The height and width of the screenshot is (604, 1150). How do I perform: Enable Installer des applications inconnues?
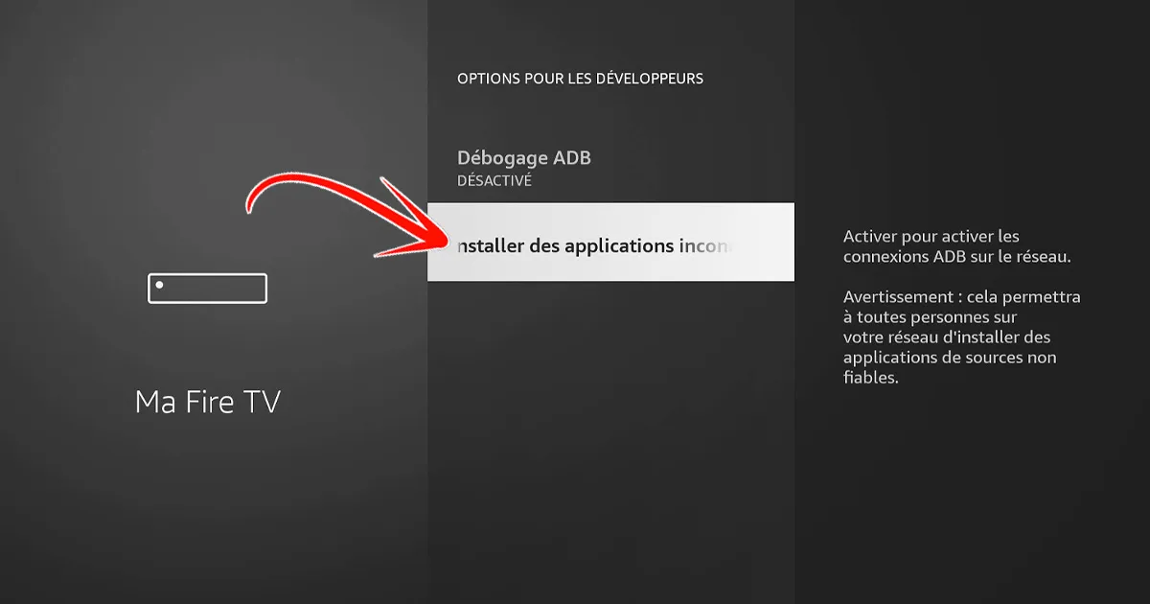[594, 245]
